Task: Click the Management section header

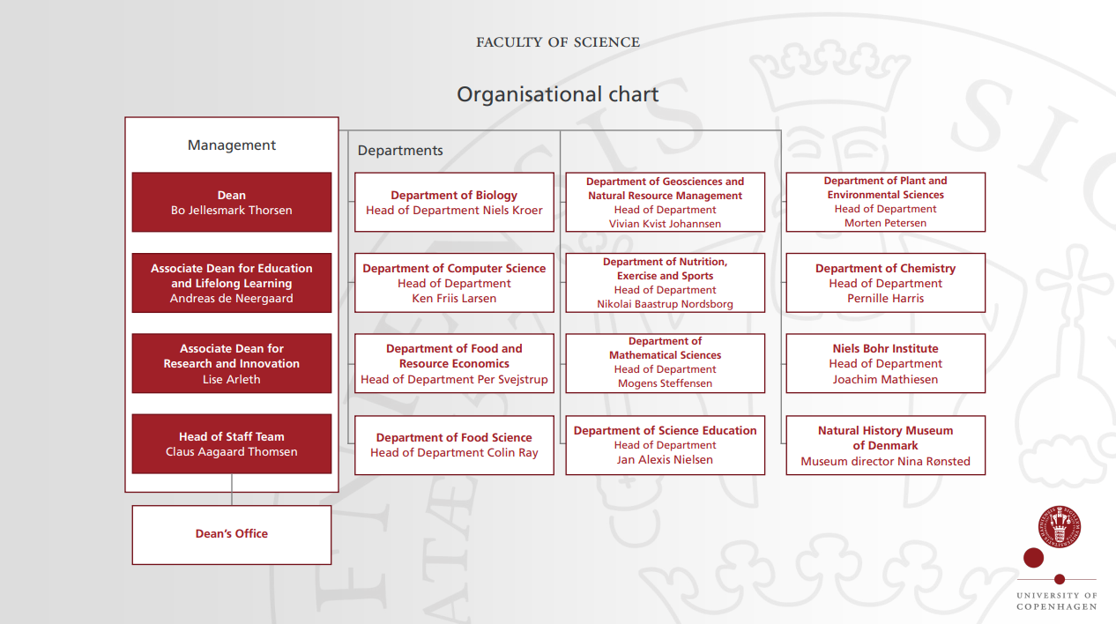Action: pos(231,145)
